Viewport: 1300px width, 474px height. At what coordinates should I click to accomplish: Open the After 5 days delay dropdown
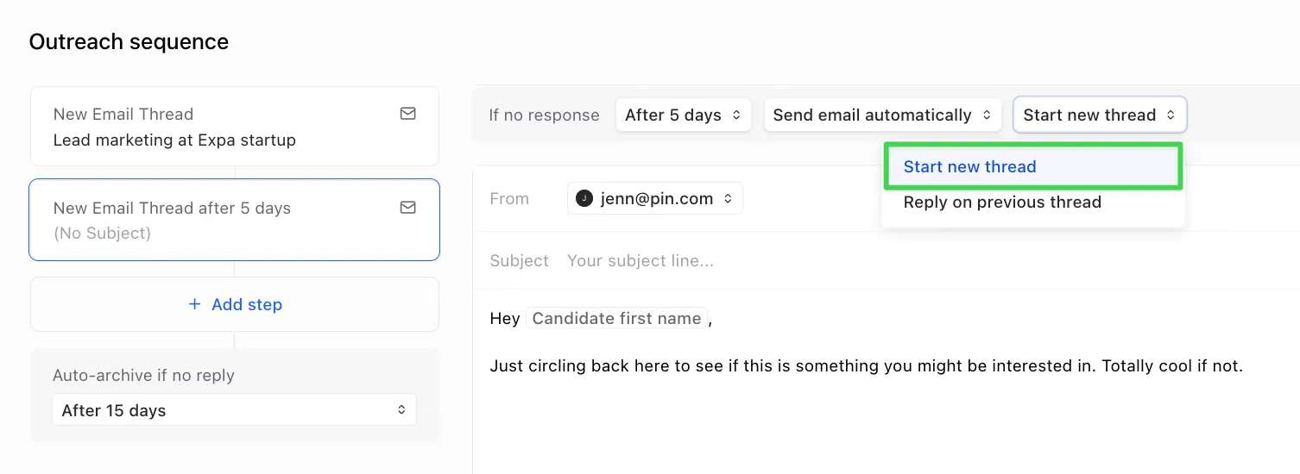click(683, 115)
